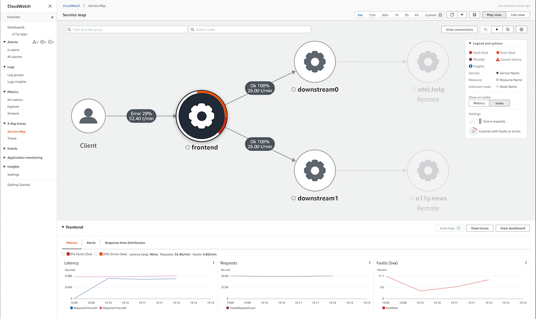Tick the 29% Errors (4xx) checkbox
This screenshot has width=536, height=319.
(x=96, y=254)
